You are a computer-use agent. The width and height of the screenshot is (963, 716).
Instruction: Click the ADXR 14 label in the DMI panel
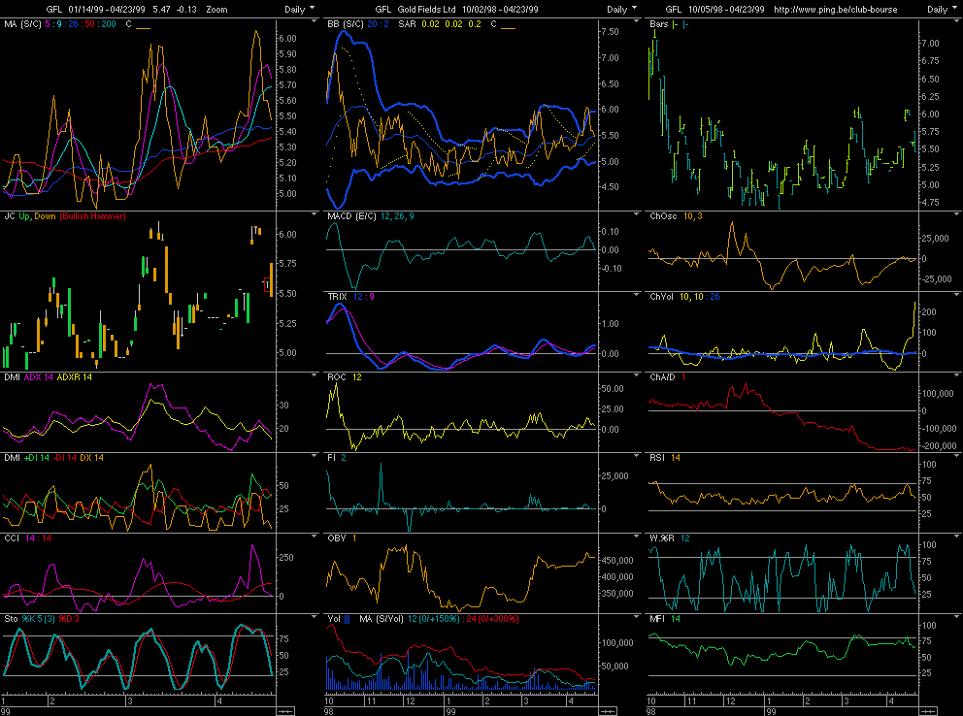(x=75, y=377)
